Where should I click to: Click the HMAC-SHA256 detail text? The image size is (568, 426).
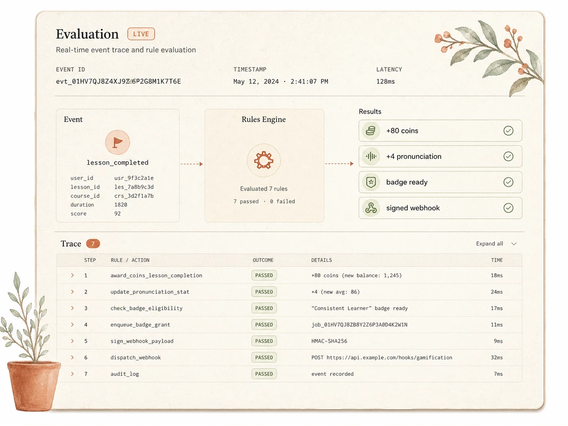click(329, 341)
